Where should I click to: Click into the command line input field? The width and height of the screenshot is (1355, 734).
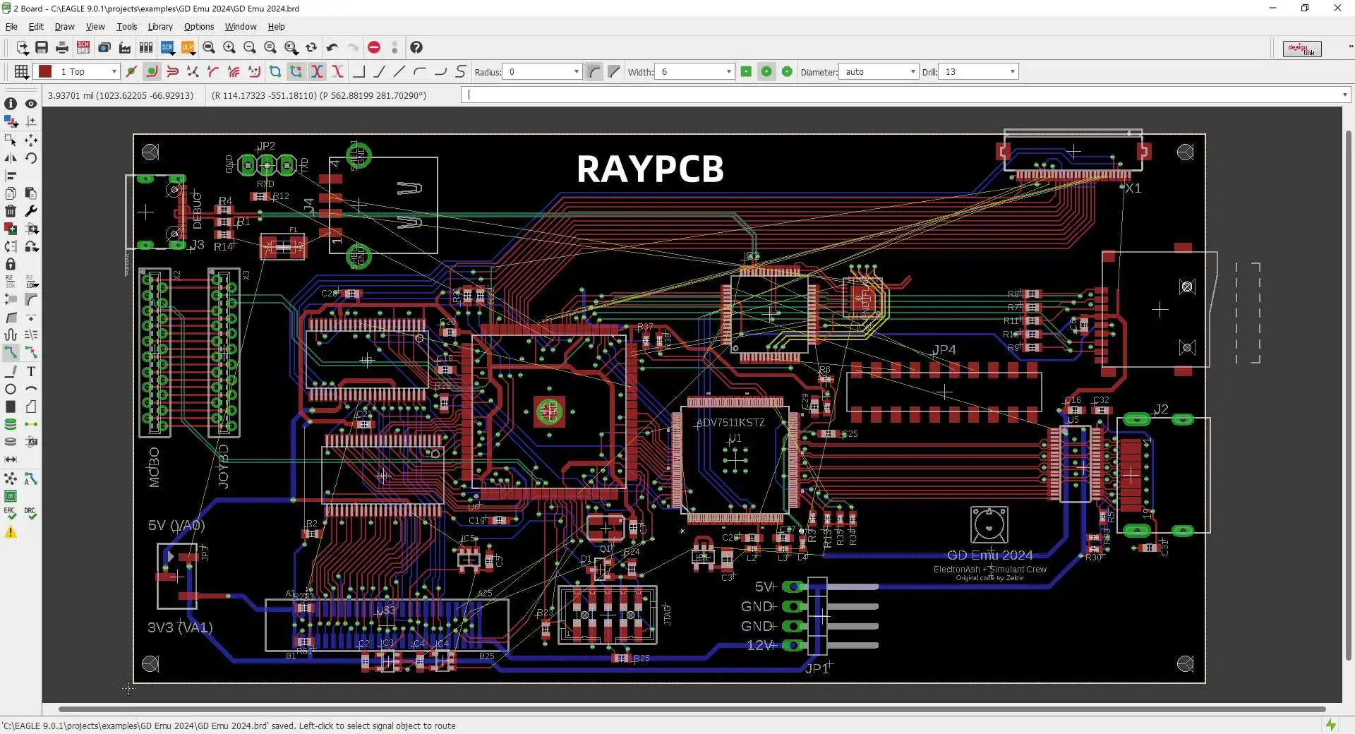pyautogui.click(x=903, y=95)
